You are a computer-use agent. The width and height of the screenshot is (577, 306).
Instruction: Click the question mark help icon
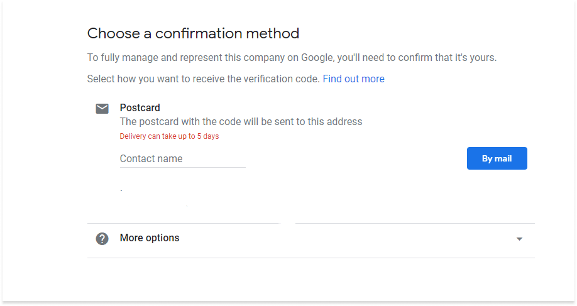click(102, 239)
